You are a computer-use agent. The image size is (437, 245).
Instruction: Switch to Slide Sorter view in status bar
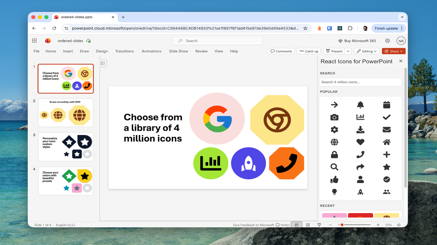308,225
